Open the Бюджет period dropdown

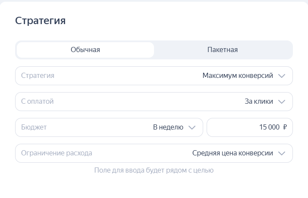pos(109,127)
